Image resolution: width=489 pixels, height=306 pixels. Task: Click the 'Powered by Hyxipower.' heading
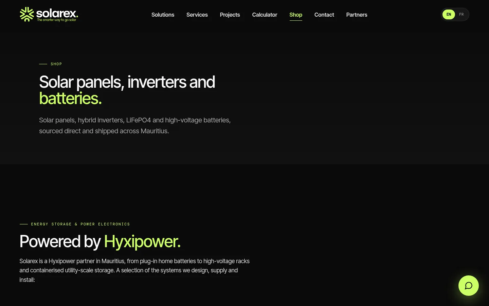pyautogui.click(x=100, y=241)
